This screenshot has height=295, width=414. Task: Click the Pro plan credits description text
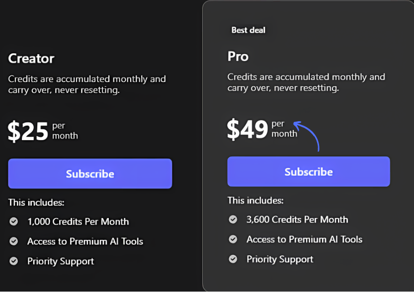tap(306, 82)
